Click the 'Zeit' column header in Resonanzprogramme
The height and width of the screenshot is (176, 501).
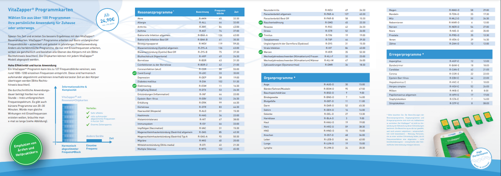tap(236, 12)
